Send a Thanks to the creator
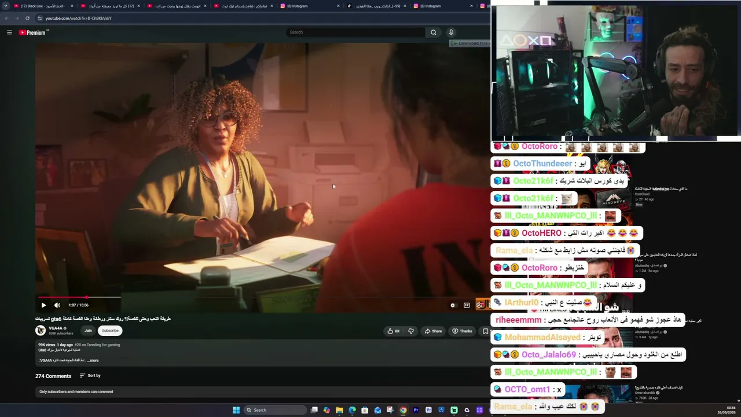The height and width of the screenshot is (417, 741). pos(462,331)
